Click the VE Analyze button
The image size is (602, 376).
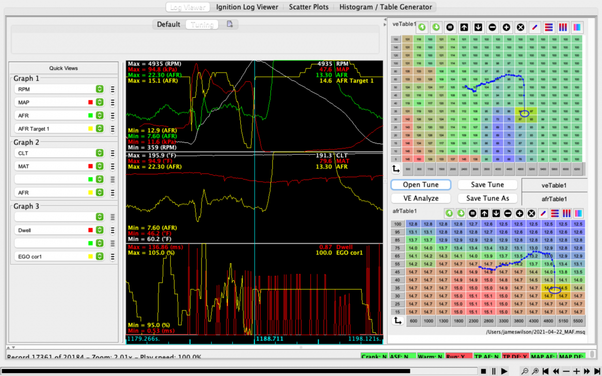point(420,198)
